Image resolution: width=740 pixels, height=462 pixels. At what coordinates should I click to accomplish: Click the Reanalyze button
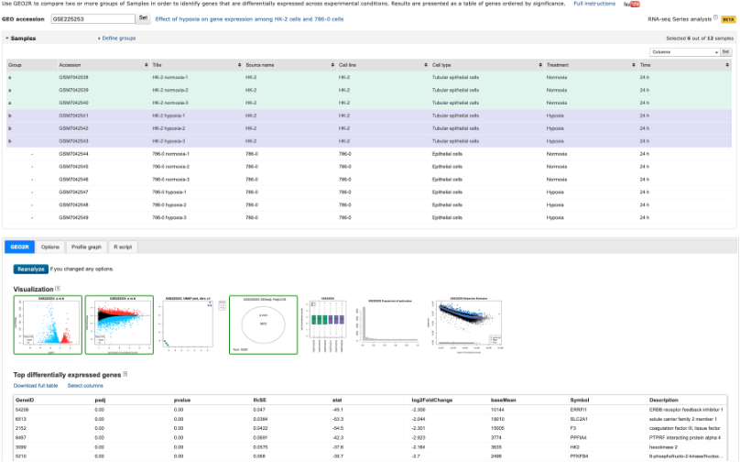(30, 269)
